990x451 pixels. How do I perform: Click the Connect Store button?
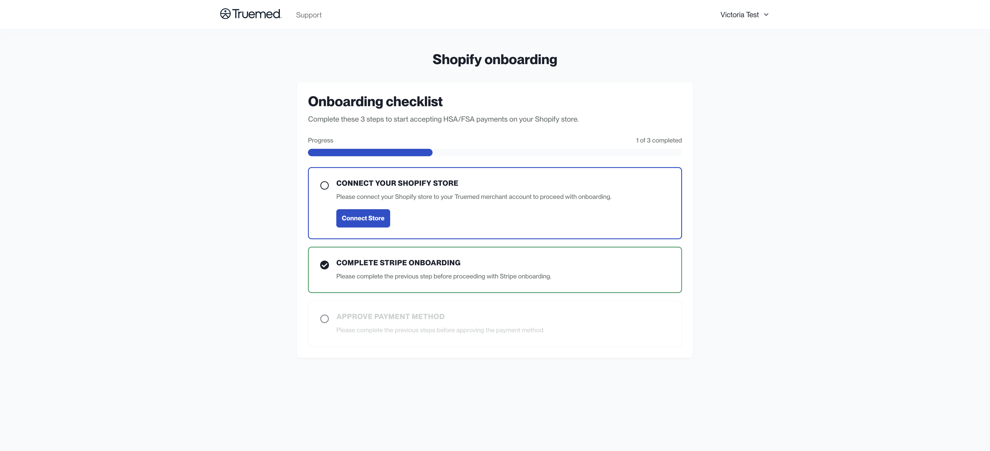click(x=363, y=218)
